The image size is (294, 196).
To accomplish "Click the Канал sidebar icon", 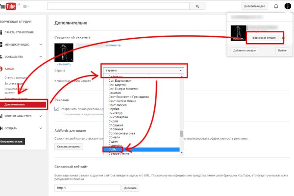I will pyautogui.click(x=2, y=70).
